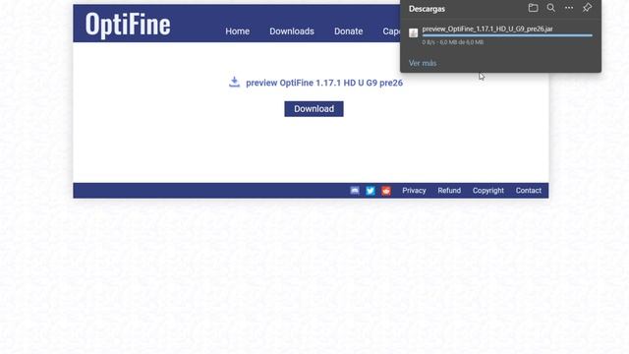Open the partially hidden Cape menu item
The width and height of the screenshot is (629, 354).
tap(391, 31)
